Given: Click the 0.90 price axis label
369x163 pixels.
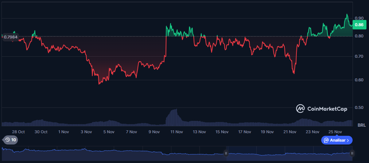Looking at the screenshot, I should pos(359,18).
